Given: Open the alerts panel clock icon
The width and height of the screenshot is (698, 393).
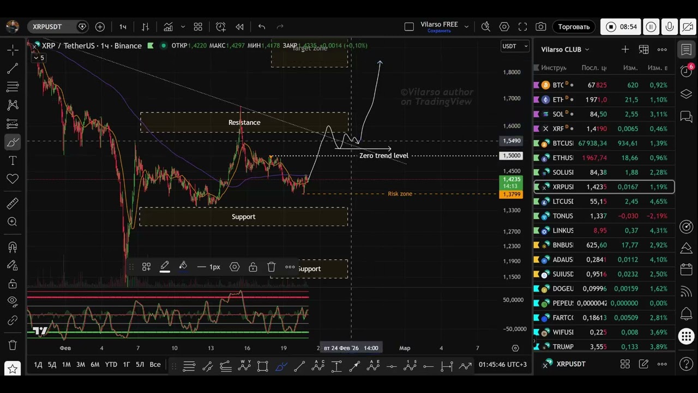Looking at the screenshot, I should coord(687,71).
